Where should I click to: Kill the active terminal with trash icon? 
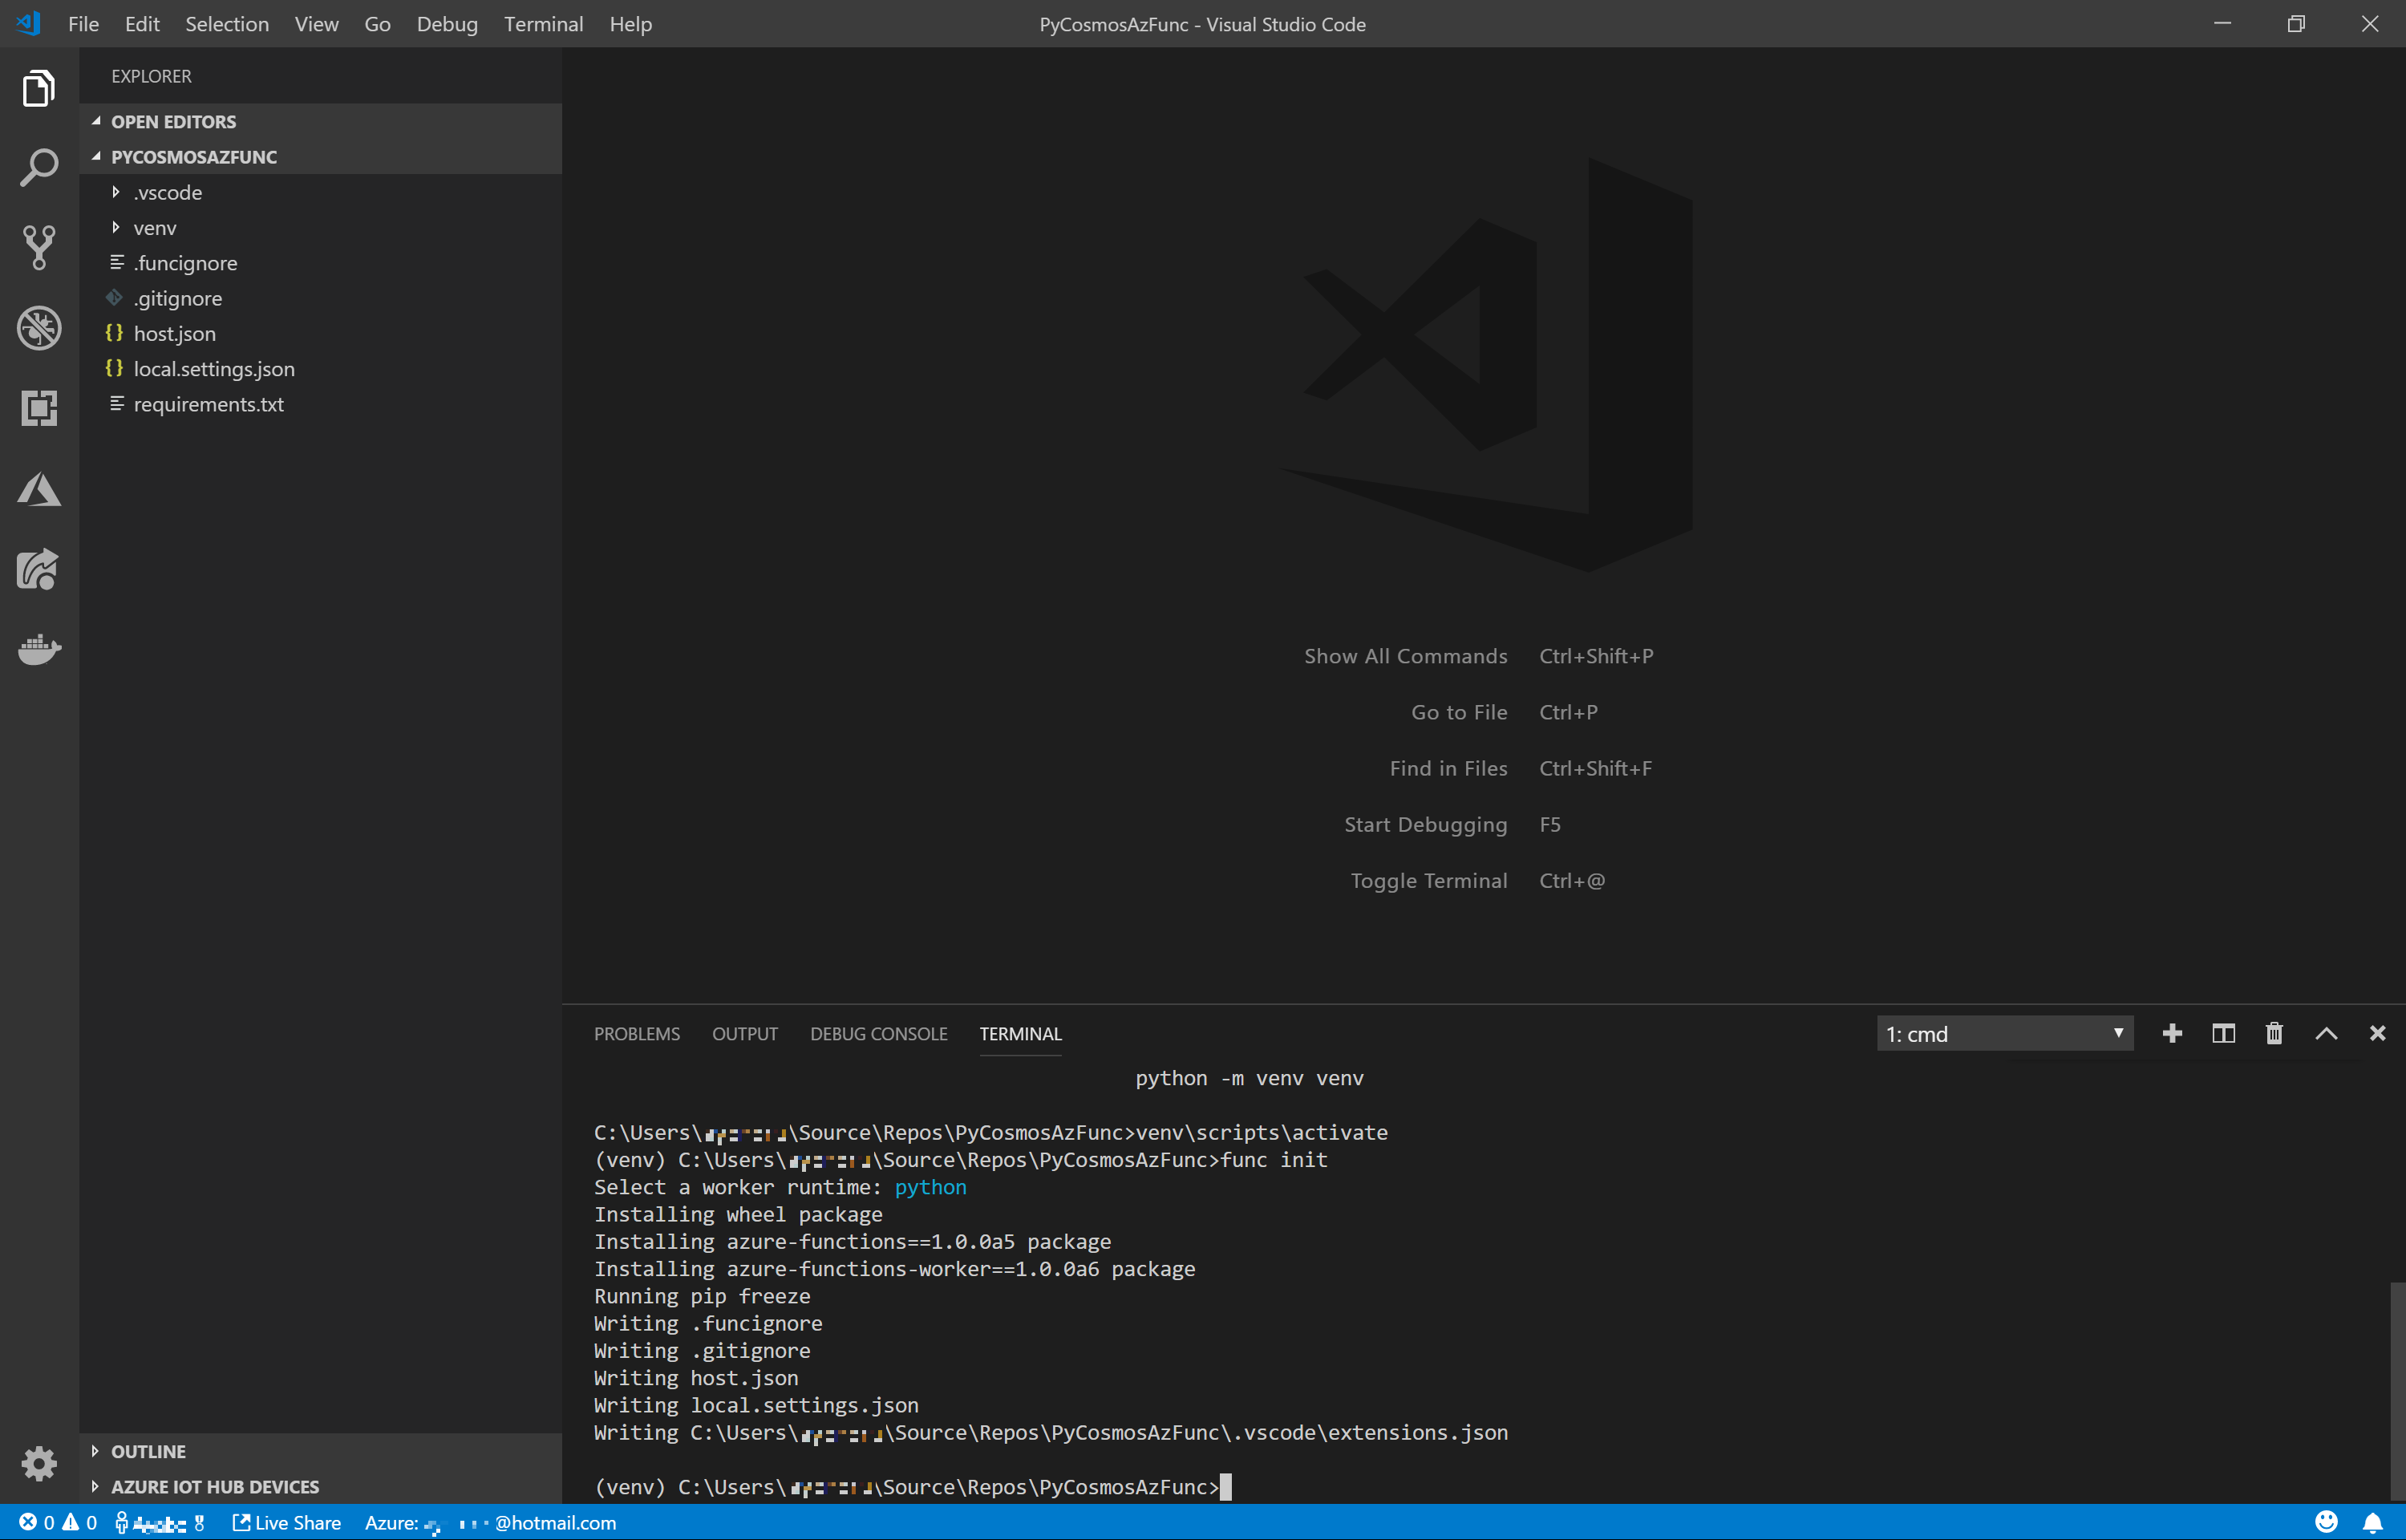2273,1033
